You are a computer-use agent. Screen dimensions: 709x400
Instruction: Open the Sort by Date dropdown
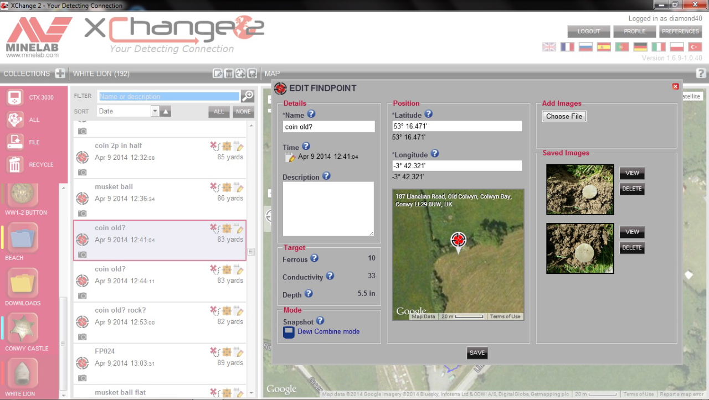128,111
